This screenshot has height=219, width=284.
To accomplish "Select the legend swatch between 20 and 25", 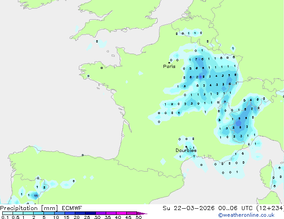I will (x=80, y=213).
